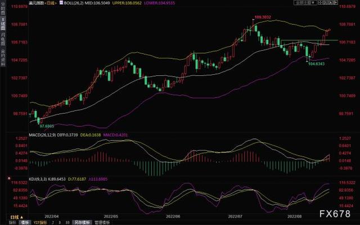Click the MACD(26,12,9) indicator label
The image size is (360, 225).
(x=42, y=135)
